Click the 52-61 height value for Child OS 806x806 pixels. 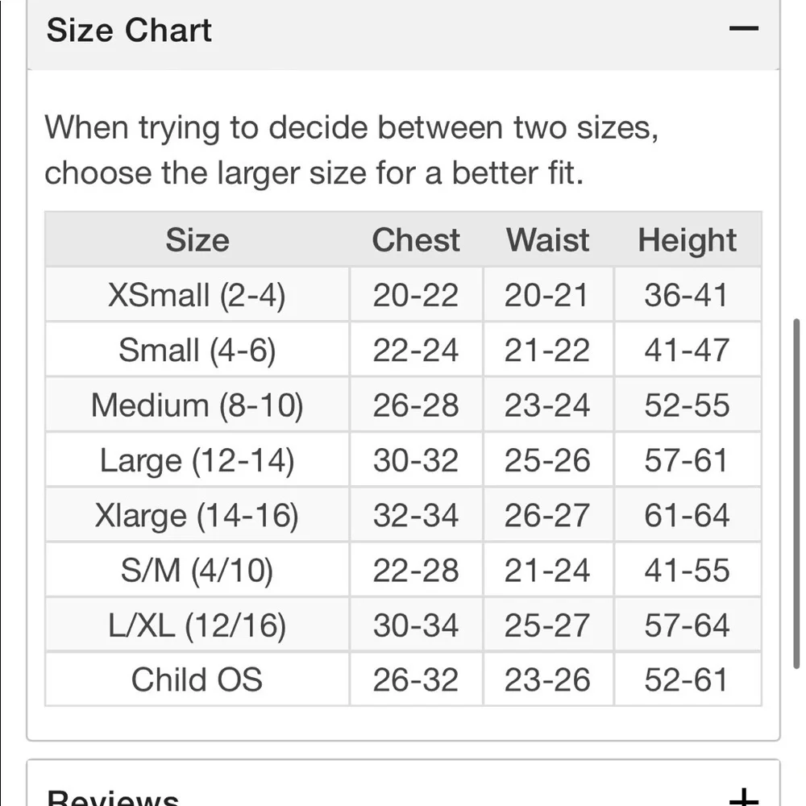[688, 679]
